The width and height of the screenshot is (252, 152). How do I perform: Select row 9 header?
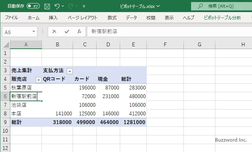click(x=5, y=122)
